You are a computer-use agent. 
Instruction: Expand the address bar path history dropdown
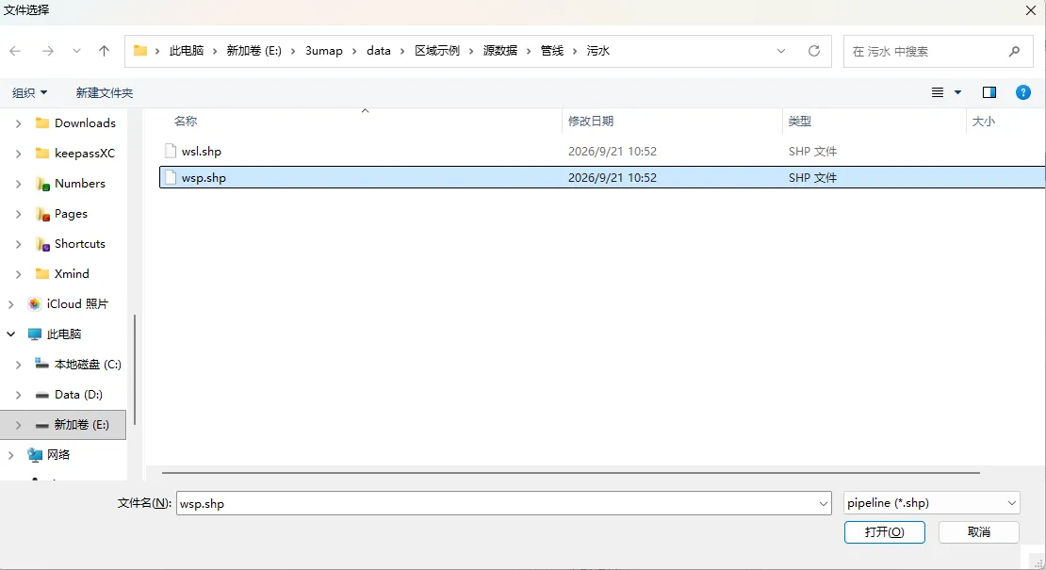click(x=781, y=51)
